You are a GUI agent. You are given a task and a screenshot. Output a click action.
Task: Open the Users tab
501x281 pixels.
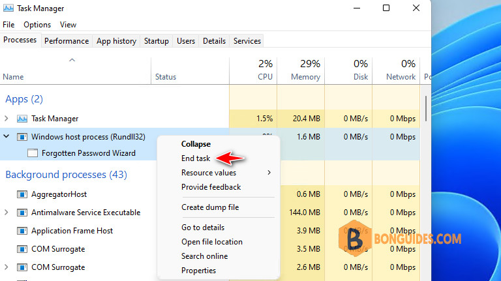point(186,41)
